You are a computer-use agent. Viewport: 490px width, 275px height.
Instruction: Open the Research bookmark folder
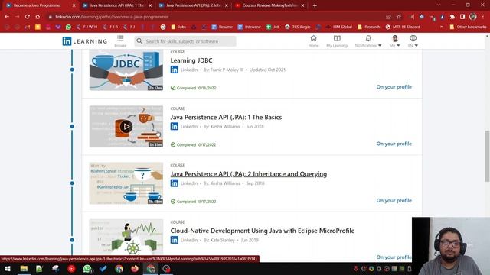point(369,27)
